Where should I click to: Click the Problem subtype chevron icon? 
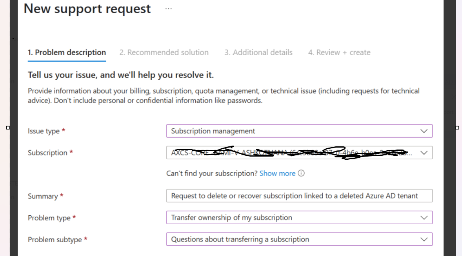(x=424, y=239)
